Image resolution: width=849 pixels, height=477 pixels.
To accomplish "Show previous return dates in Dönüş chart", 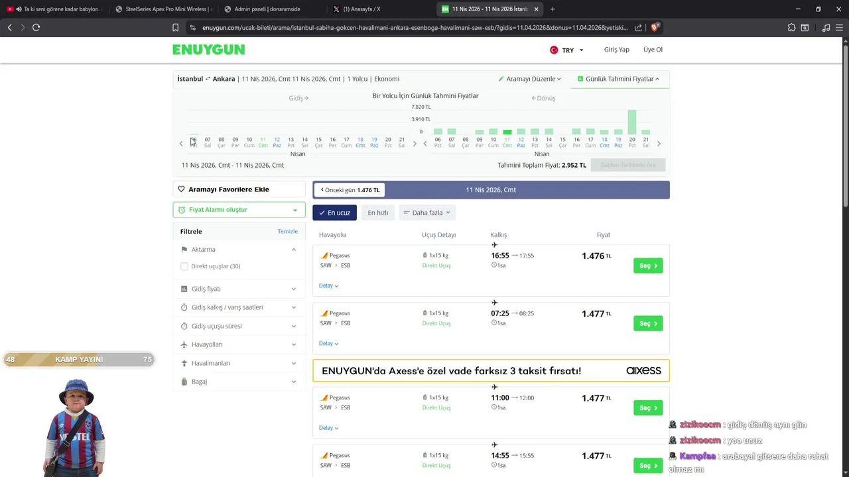I will click(x=425, y=144).
